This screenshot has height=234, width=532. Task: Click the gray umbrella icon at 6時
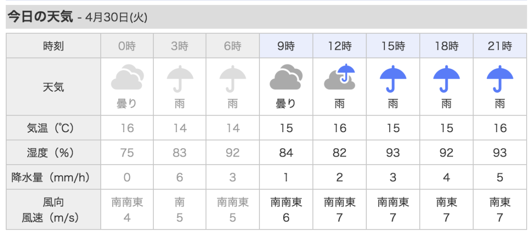click(233, 78)
